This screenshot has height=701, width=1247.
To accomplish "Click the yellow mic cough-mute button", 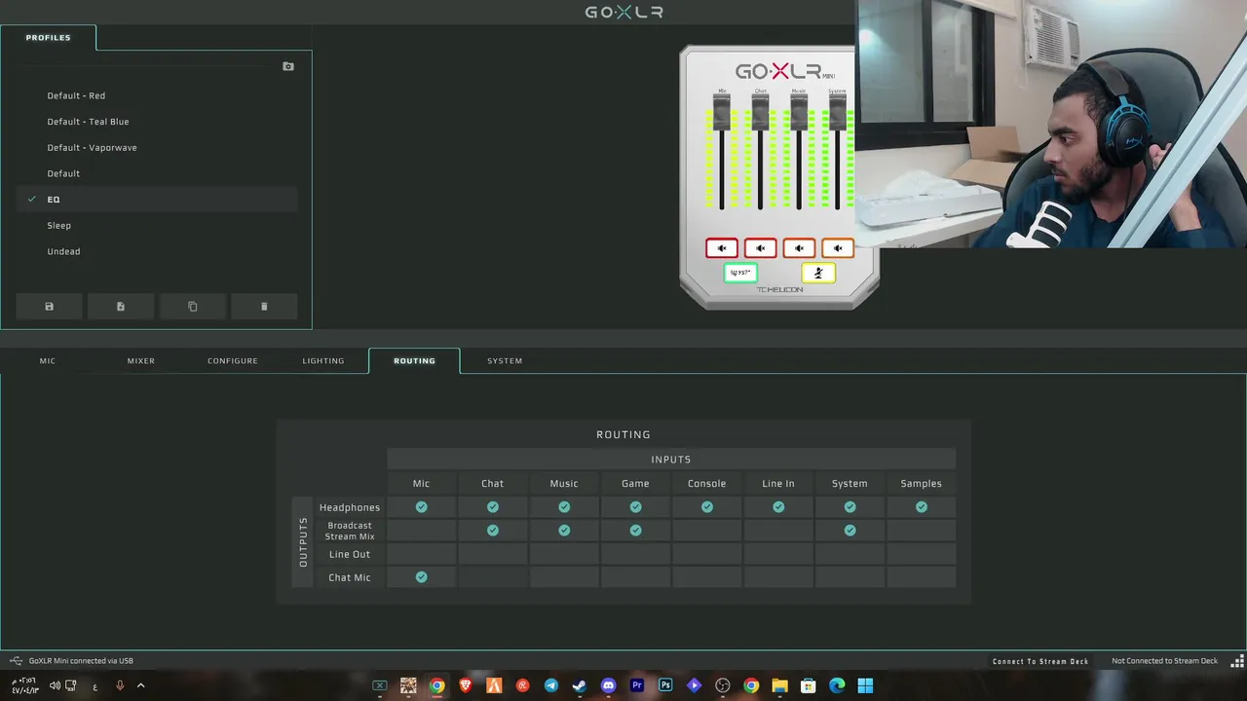I will [818, 273].
